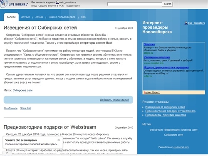Screen dimensions: 208x156
Task: Click the user icon beside nsk_providers in sidebar
Action: click(186, 23)
